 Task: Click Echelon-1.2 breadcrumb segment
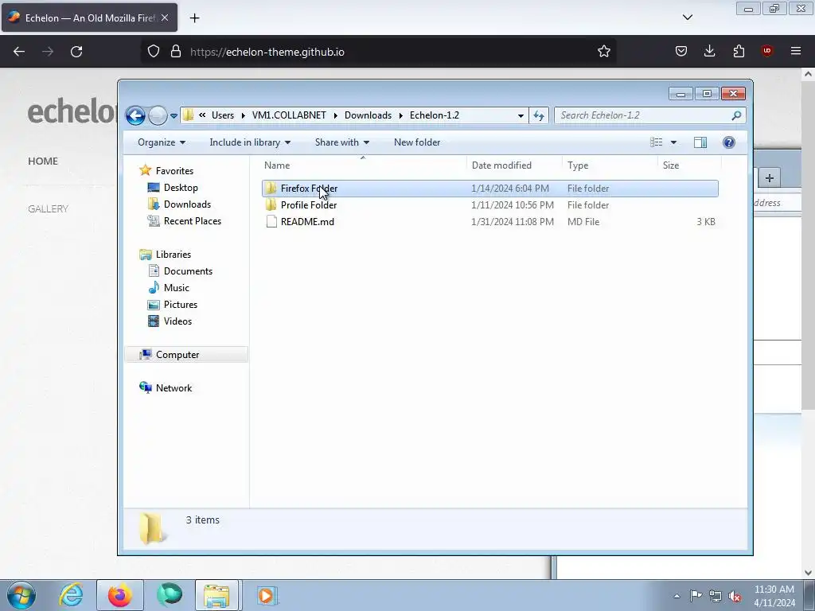tap(435, 115)
